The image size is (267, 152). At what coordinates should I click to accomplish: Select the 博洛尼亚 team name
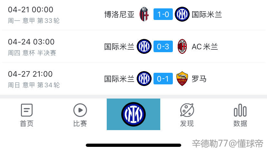pyautogui.click(x=119, y=14)
